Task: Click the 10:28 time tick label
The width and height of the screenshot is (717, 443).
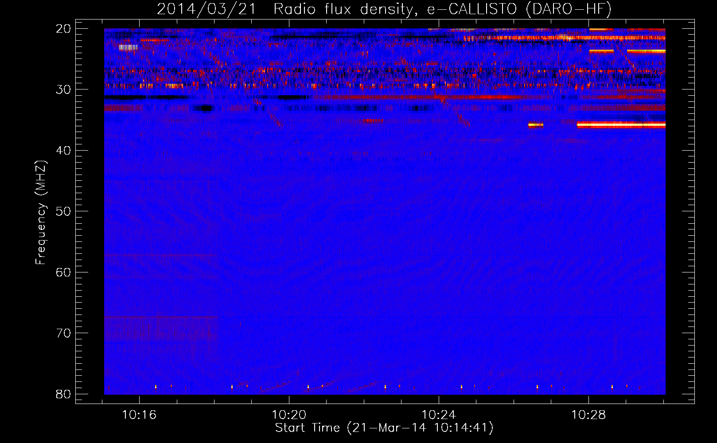Action: pos(588,415)
